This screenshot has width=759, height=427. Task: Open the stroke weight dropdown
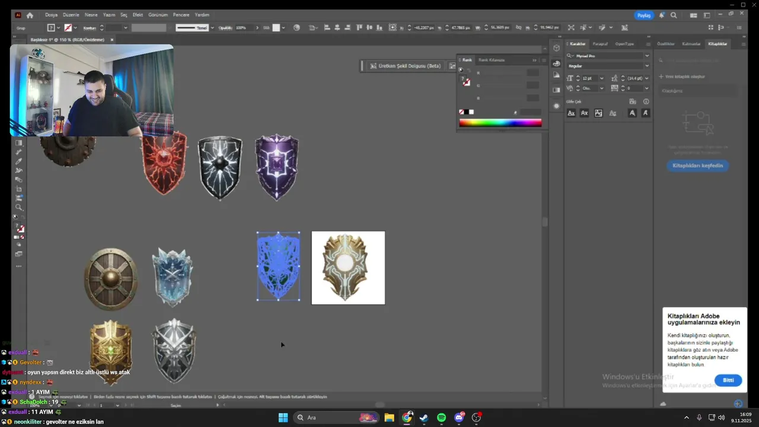pos(125,27)
